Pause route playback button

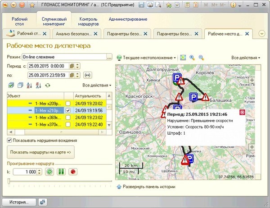click(x=61, y=172)
